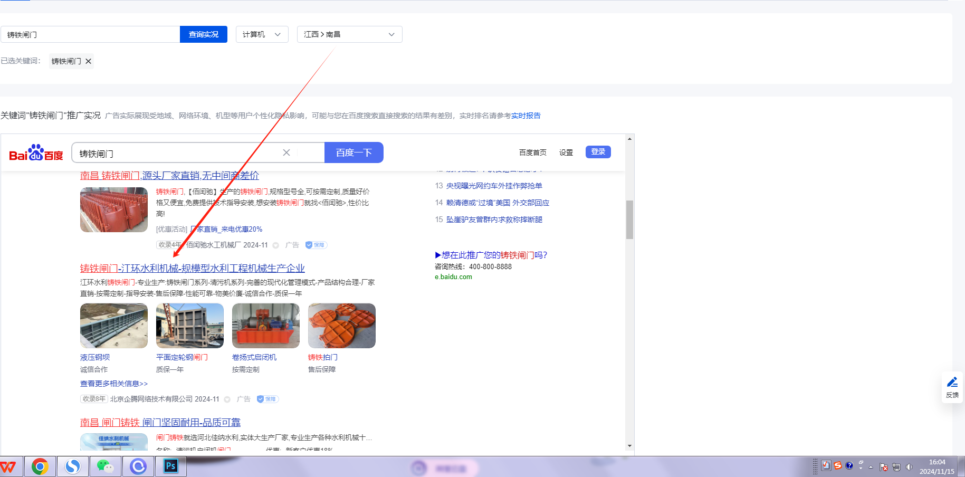Screen dimensions: 965x477
Task: Focus the top keyword input with 铸铁闸门
Action: click(90, 34)
